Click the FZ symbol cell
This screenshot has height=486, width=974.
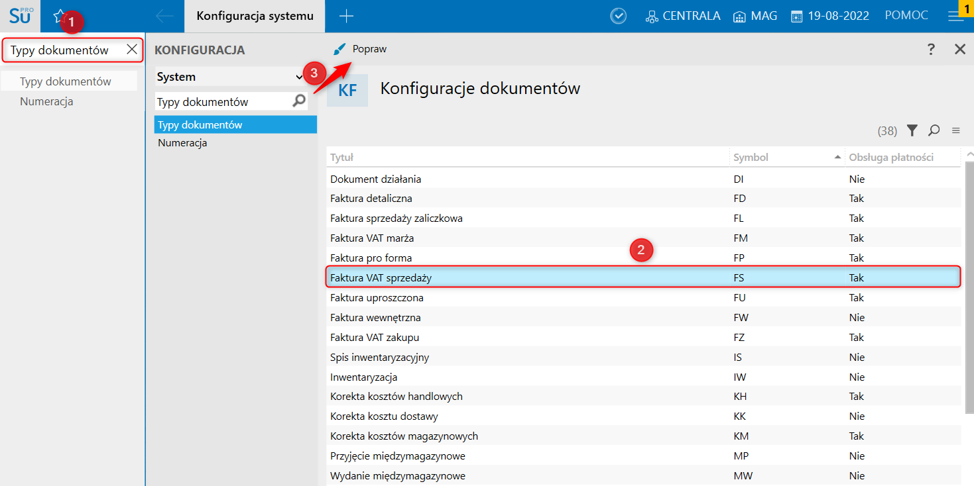coord(739,337)
